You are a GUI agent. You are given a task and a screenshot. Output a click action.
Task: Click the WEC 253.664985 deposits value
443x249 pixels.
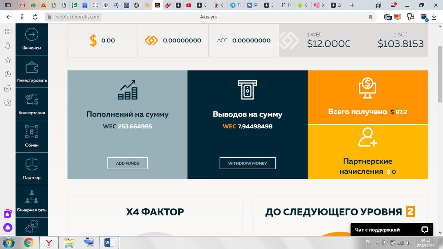127,127
